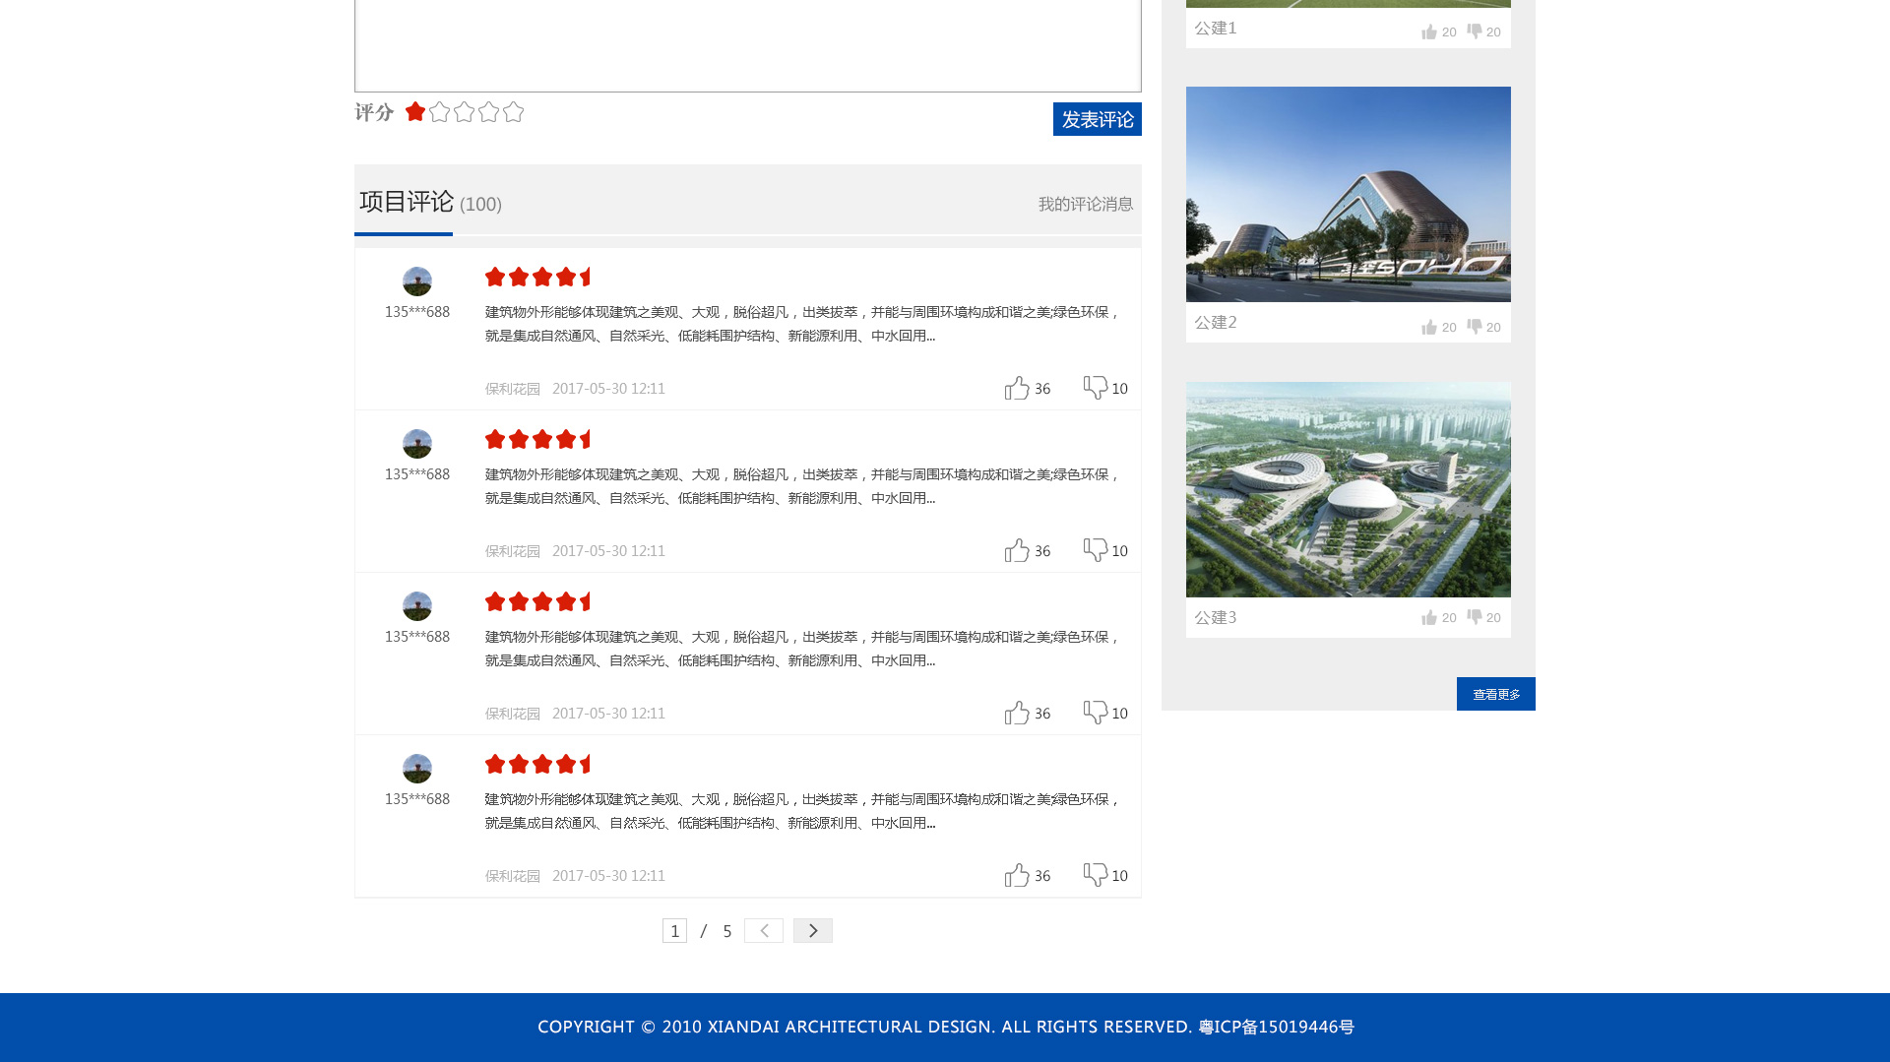Go to the next comments page
Screen dimensions: 1890x1062
pyautogui.click(x=812, y=930)
